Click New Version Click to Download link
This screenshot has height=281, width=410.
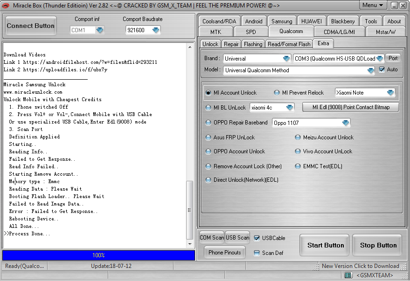click(x=360, y=266)
